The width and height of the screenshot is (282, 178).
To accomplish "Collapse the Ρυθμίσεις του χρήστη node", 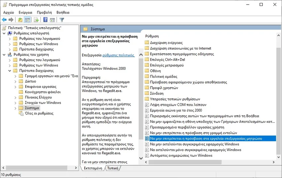I will (x=4, y=55).
